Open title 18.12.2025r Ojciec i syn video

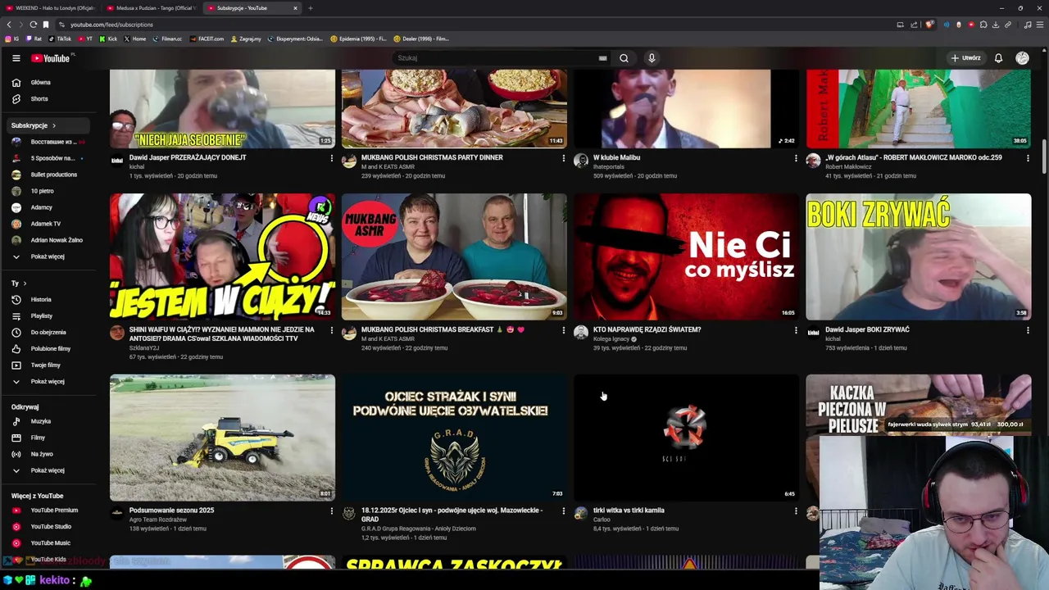pyautogui.click(x=452, y=514)
